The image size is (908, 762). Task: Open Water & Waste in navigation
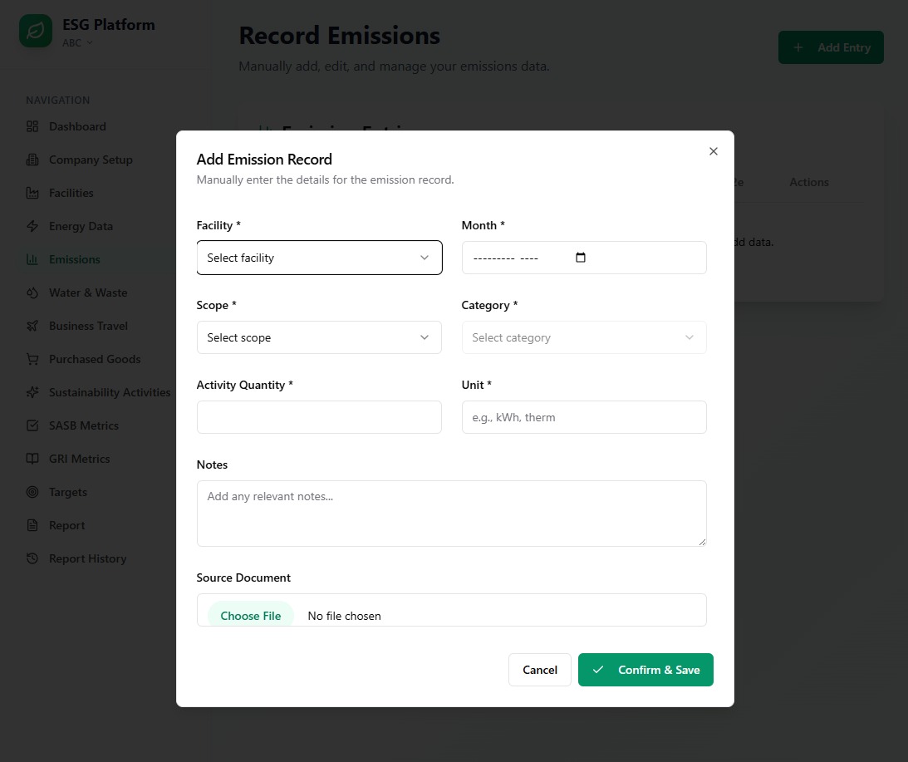coord(87,293)
